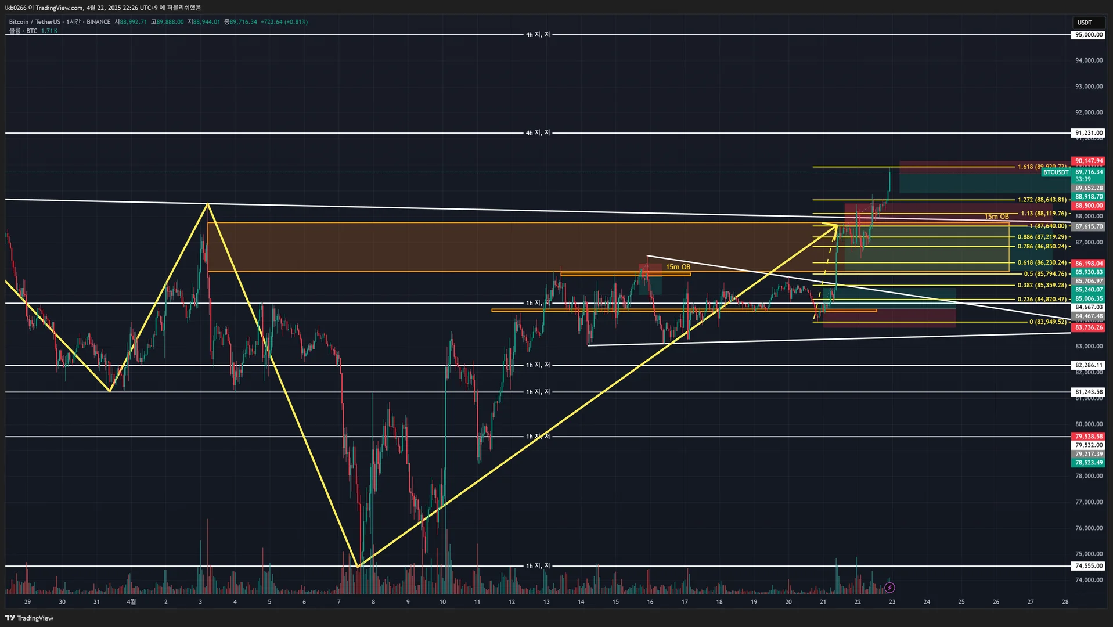Click the BINANCE exchange name in the legend

(x=98, y=22)
